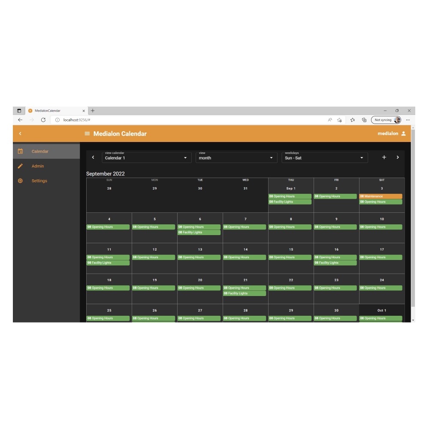Viewport: 429px width, 429px height.
Task: Open Facility Lights event on Sep 11
Action: [108, 263]
